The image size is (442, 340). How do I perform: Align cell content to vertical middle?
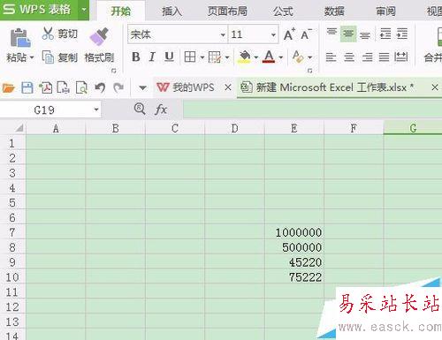point(348,34)
